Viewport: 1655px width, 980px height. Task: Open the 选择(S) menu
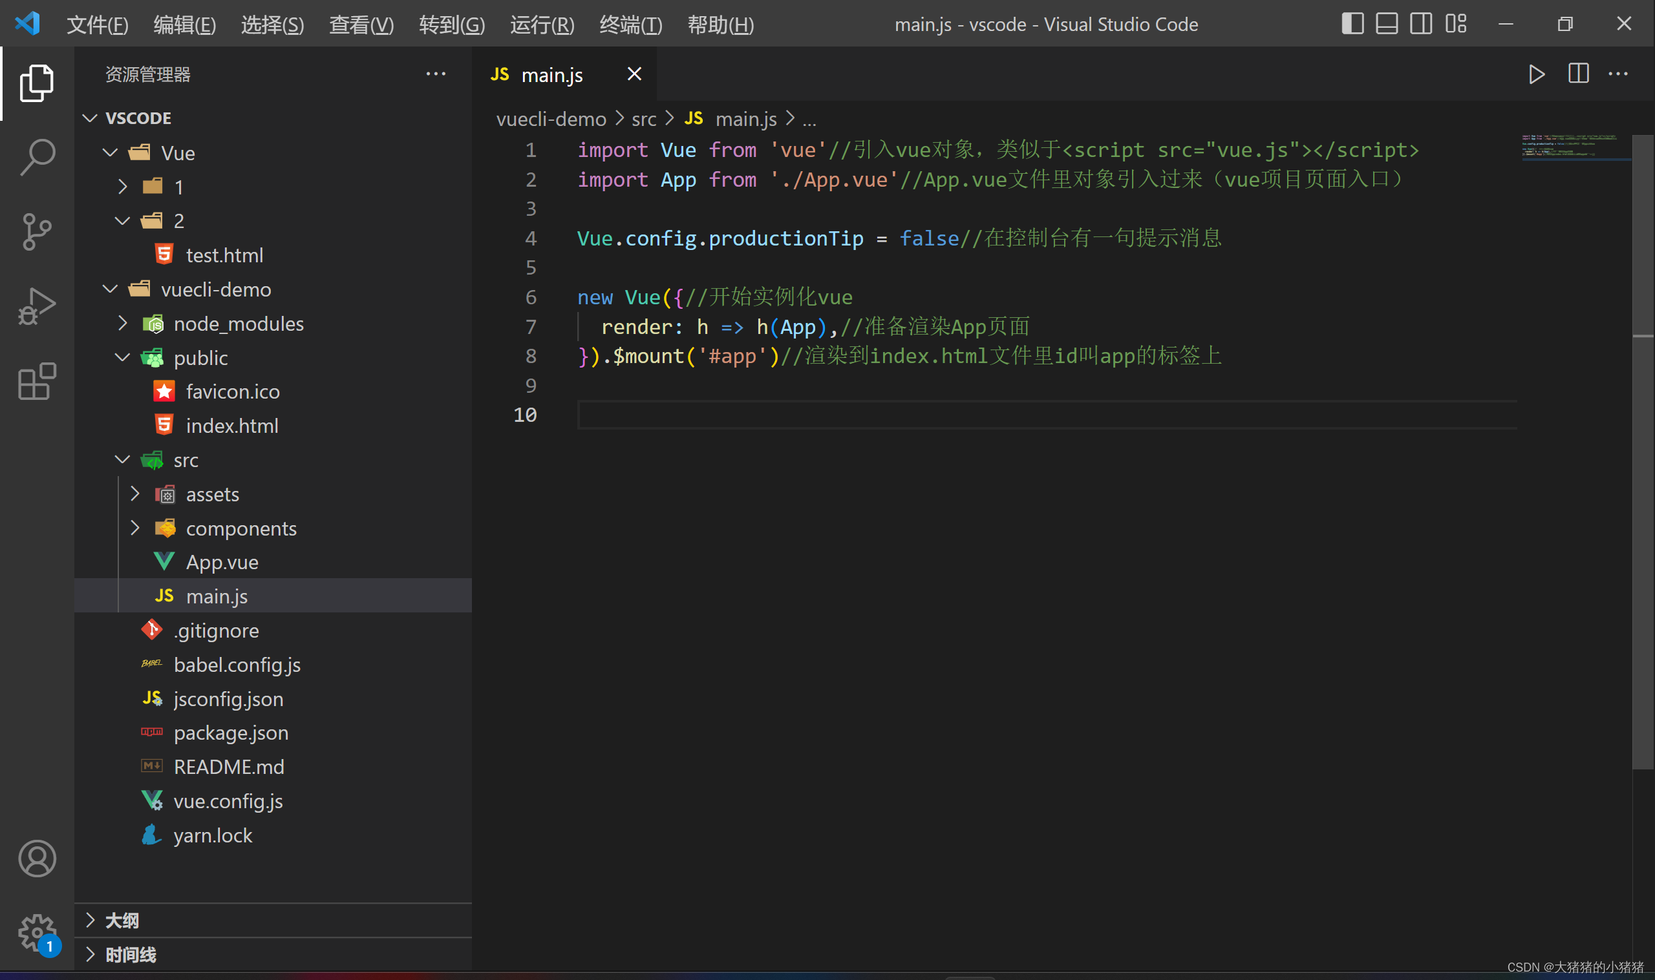272,25
